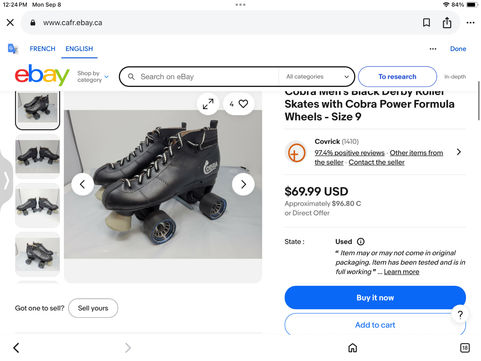Image resolution: width=481 pixels, height=361 pixels.
Task: Open the help question mark bubble
Action: pos(460,315)
